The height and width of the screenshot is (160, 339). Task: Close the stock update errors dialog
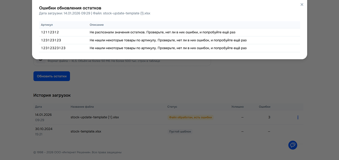(302, 5)
